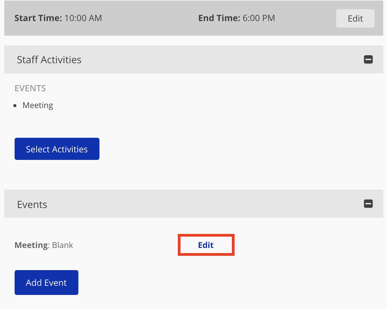Click the Blank event value text

62,245
